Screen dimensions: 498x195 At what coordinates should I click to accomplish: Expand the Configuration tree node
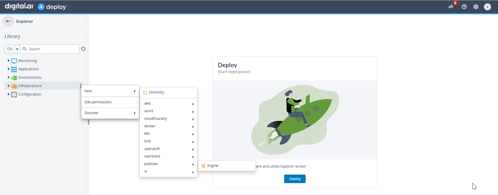(x=9, y=94)
